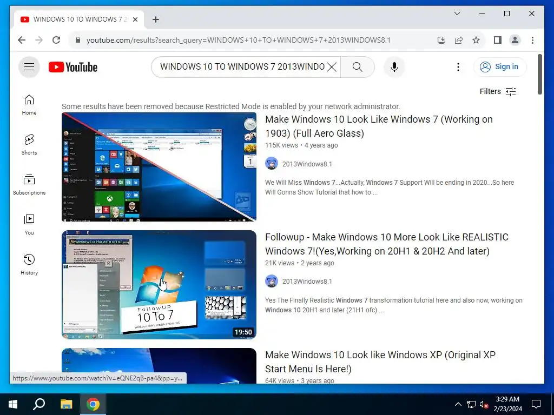Click the YouTube logo
This screenshot has height=415, width=554.
tap(73, 67)
